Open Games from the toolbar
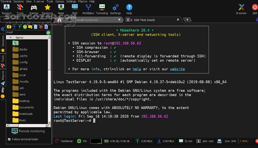Screen dimensions: 258x148 pos(34,8)
